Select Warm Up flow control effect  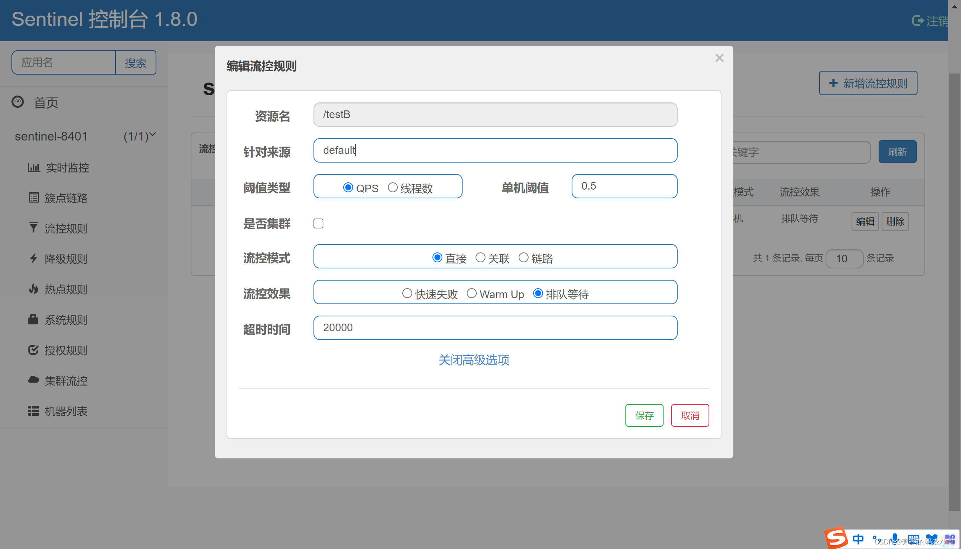(x=471, y=294)
